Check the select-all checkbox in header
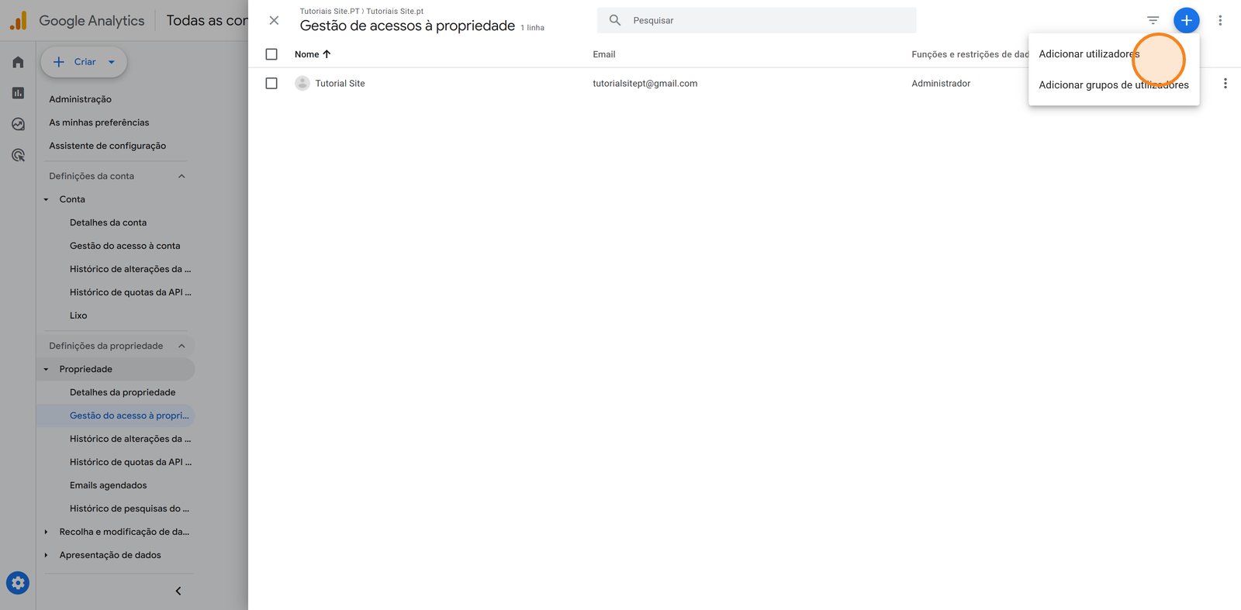 (x=271, y=54)
